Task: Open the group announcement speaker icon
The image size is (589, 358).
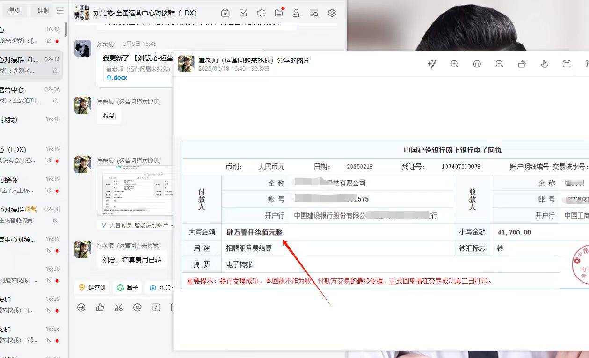Action: (261, 13)
